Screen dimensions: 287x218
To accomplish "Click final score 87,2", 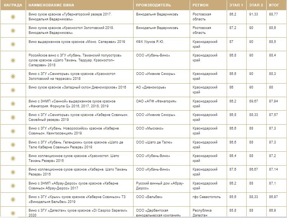I will click(272, 156).
